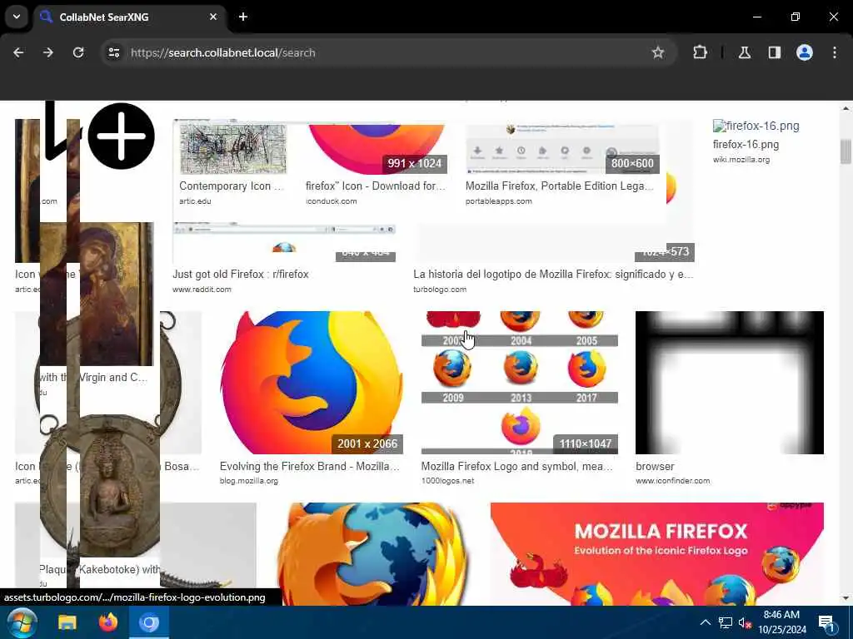Open the Extensions puzzle icon
853x639 pixels.
point(700,52)
